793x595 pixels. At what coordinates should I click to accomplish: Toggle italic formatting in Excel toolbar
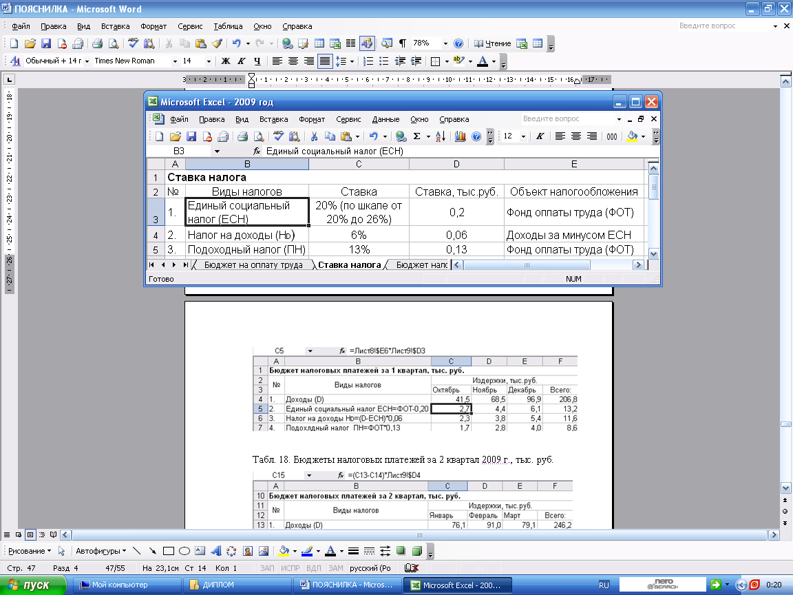[540, 136]
